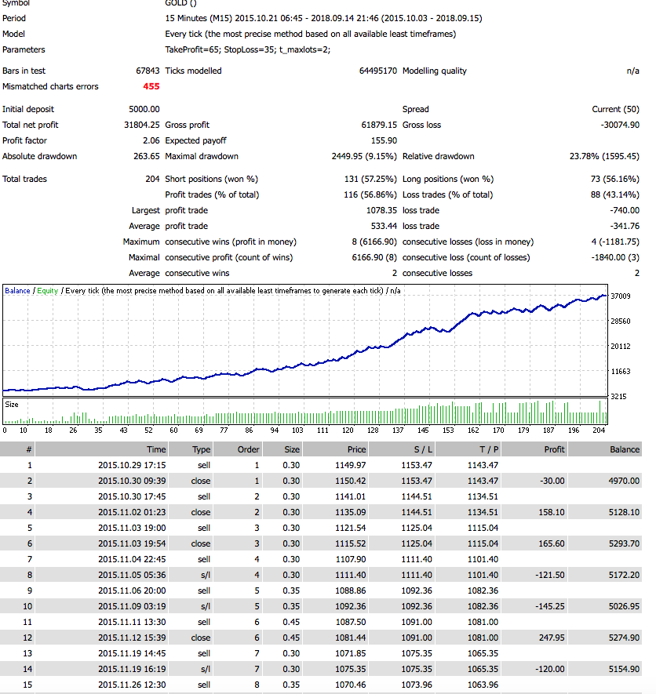656x694 pixels.
Task: Select the Model description Every tick
Action: point(184,34)
